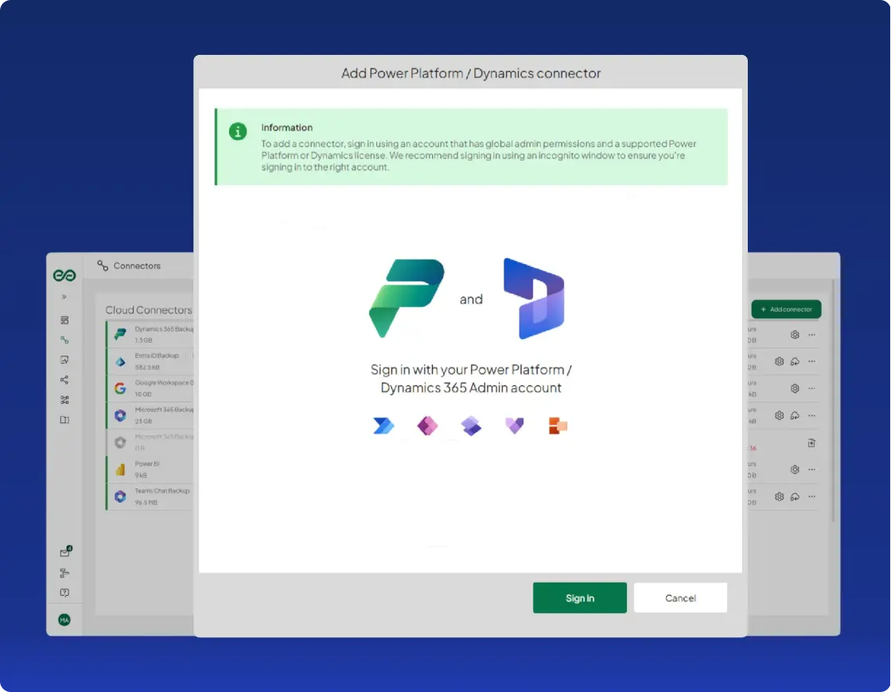Select the Power BI connector row

[150, 469]
